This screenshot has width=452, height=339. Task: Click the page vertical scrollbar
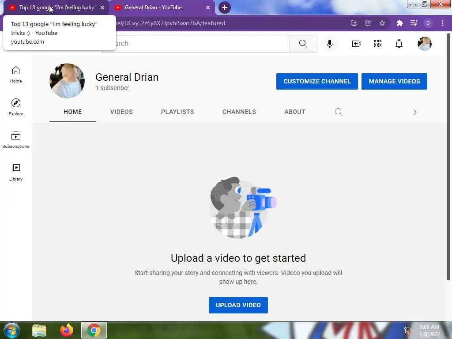coord(448,156)
